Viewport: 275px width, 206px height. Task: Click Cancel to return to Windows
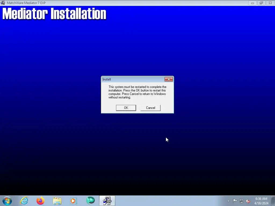(x=150, y=108)
